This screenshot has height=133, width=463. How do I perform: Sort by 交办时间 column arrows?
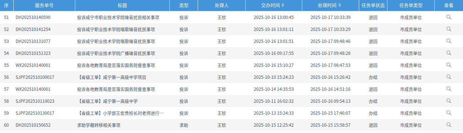pyautogui.click(x=283, y=5)
